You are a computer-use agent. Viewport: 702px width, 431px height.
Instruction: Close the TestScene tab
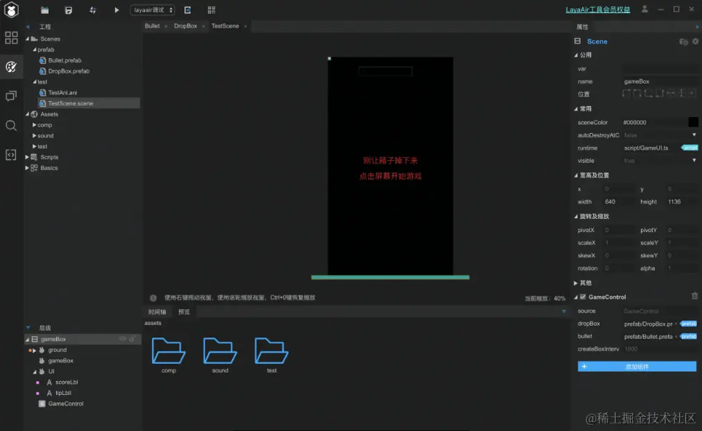(x=246, y=26)
